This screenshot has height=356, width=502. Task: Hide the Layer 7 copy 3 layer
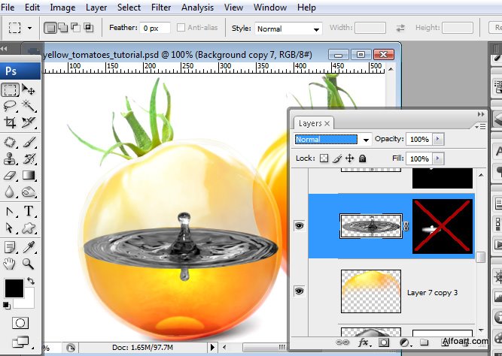(300, 291)
